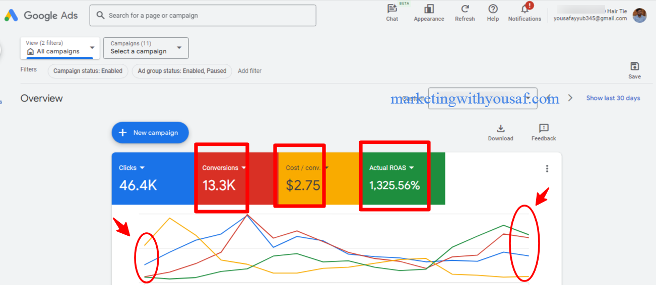
Task: Download the overview chart
Action: (x=500, y=129)
